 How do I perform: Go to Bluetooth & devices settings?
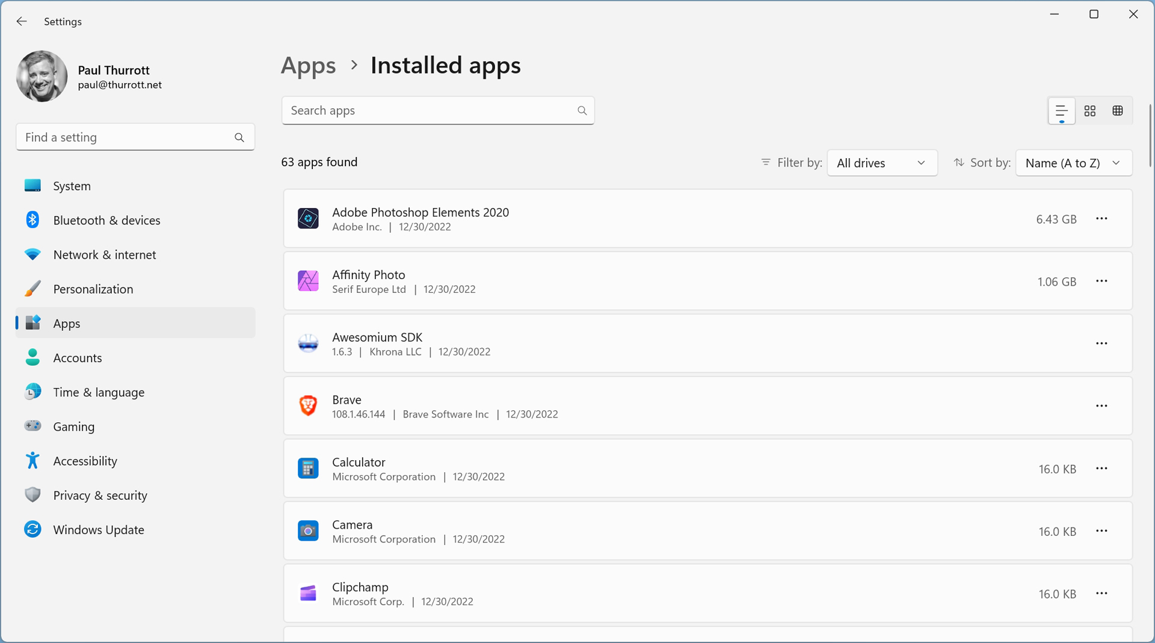(106, 220)
